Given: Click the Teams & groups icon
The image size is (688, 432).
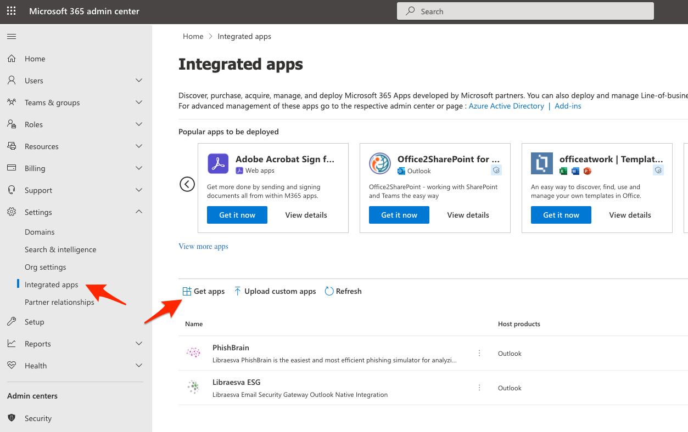Looking at the screenshot, I should click(12, 103).
